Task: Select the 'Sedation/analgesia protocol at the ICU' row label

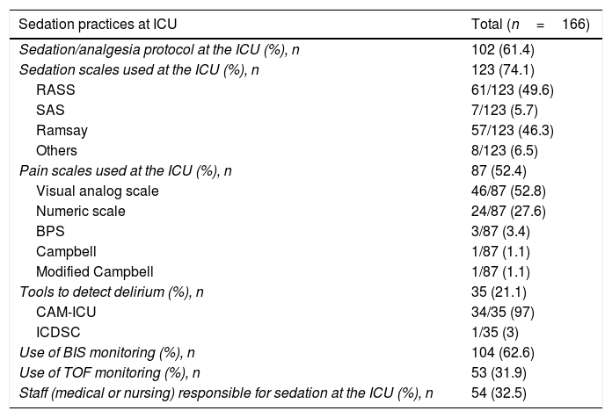Action: (158, 52)
